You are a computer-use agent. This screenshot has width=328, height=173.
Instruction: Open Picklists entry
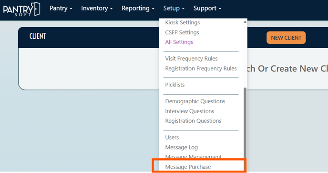click(x=175, y=85)
